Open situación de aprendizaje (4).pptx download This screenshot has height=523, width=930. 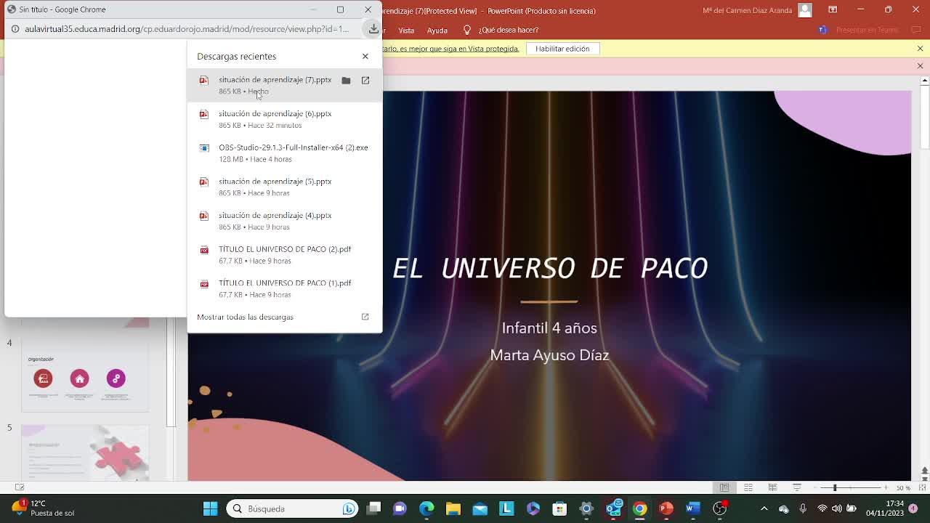[284, 221]
